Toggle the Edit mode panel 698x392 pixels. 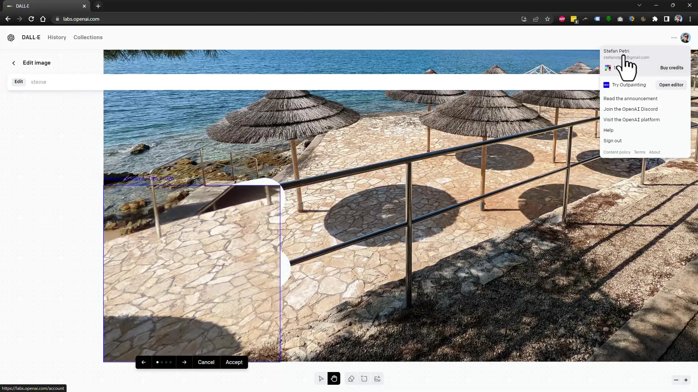tap(19, 82)
